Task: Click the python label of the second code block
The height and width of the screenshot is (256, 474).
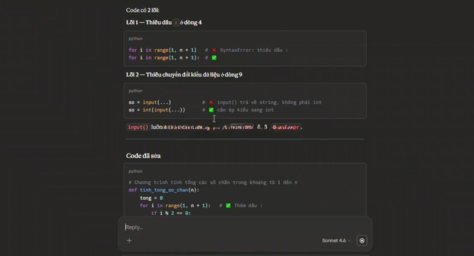Action: coord(136,91)
